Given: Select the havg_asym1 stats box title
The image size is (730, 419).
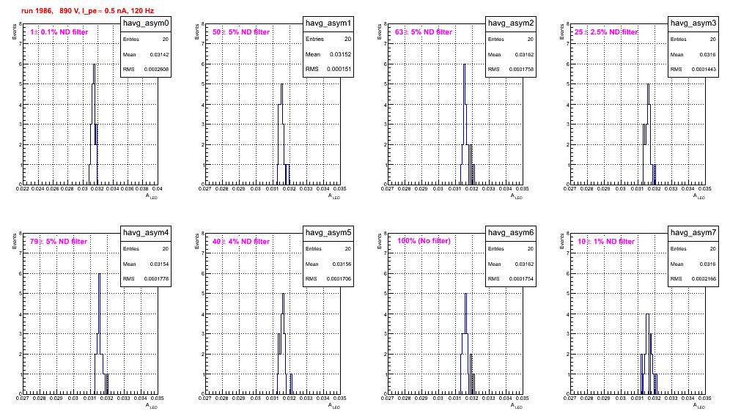Looking at the screenshot, I should coord(328,23).
